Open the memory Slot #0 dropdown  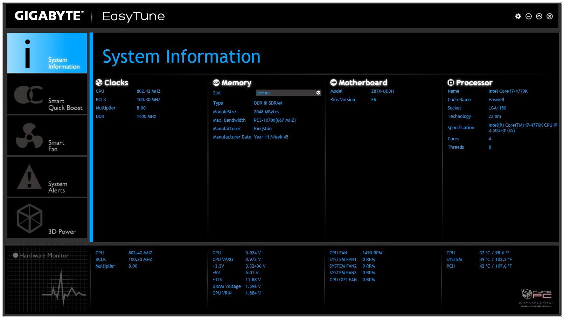point(288,93)
